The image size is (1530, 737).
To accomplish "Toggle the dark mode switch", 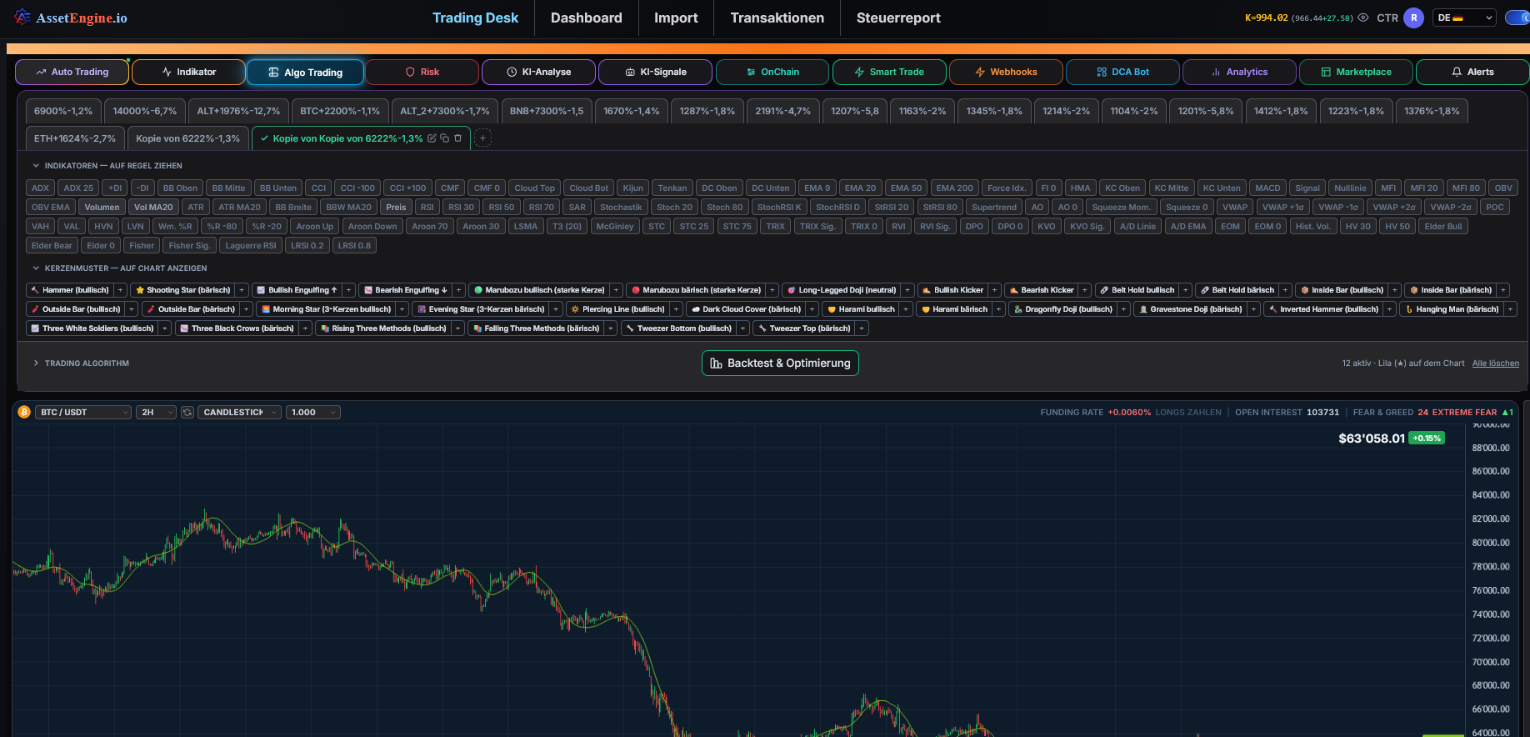I will 1518,18.
